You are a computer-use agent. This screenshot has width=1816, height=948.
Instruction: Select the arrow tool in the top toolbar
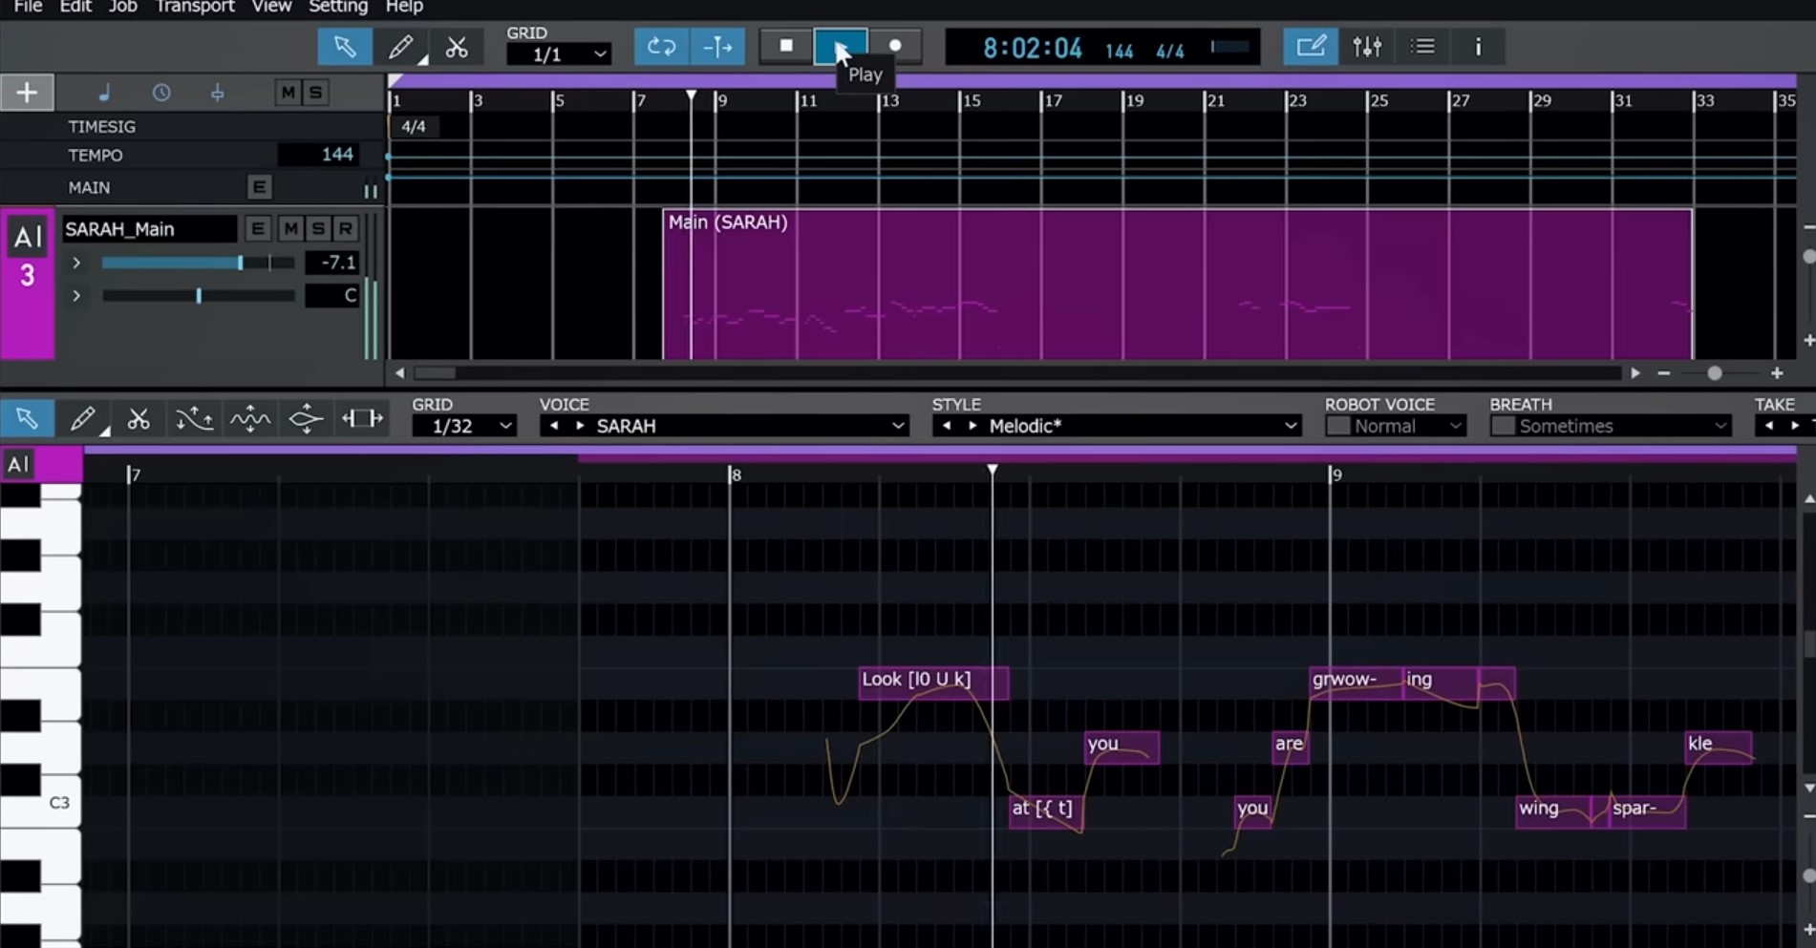[345, 47]
